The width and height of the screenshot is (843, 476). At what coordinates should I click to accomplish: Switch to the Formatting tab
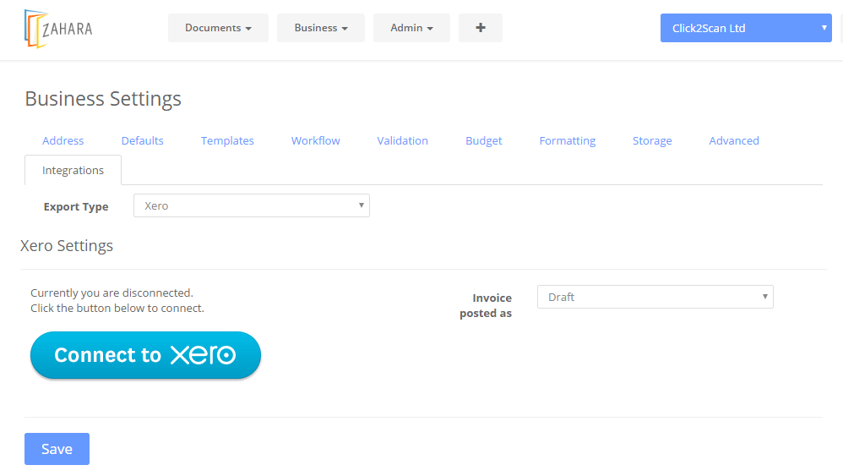(x=567, y=140)
